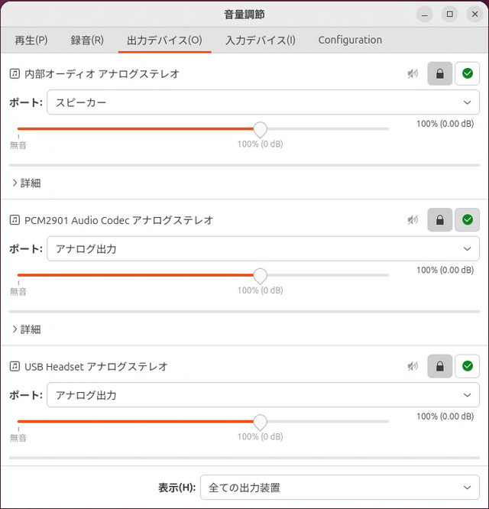Click the PCM2901 Audio Codec device icon
489x509 pixels.
[x=15, y=220]
